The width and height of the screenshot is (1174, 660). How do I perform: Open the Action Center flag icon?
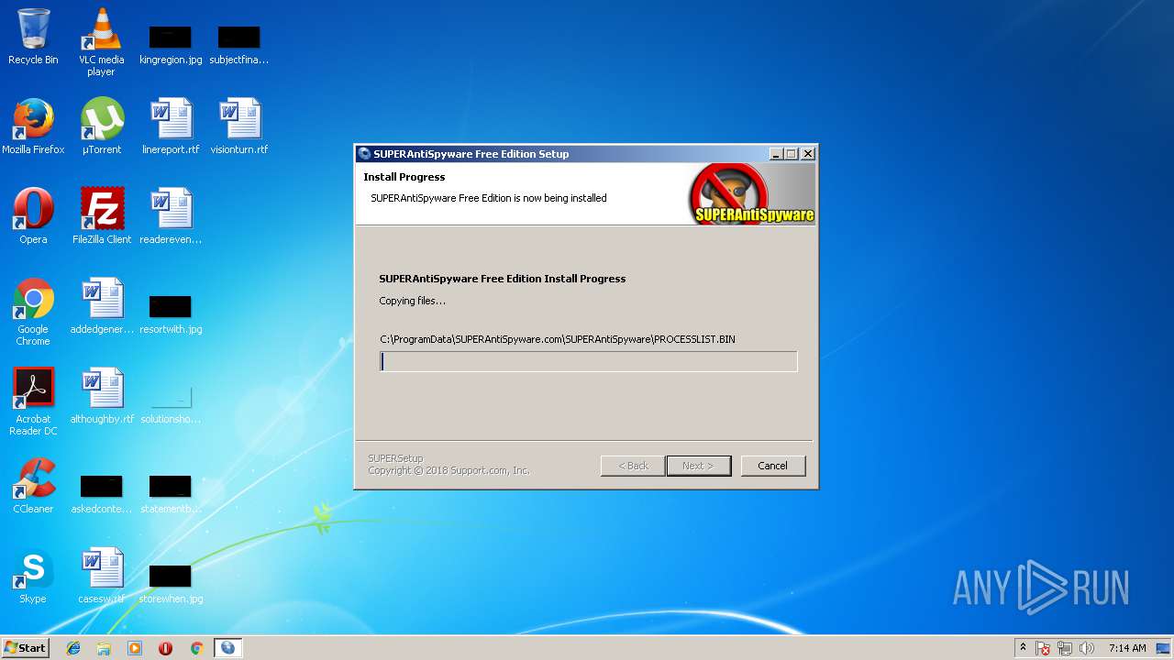point(1043,648)
